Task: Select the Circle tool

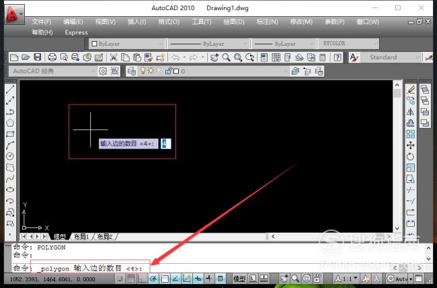Action: 10,156
